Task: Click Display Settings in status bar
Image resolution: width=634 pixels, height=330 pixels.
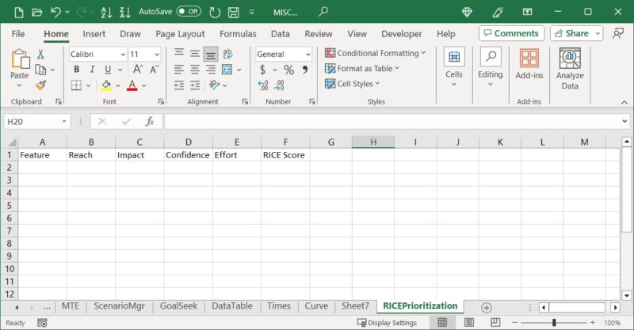Action: pyautogui.click(x=387, y=323)
